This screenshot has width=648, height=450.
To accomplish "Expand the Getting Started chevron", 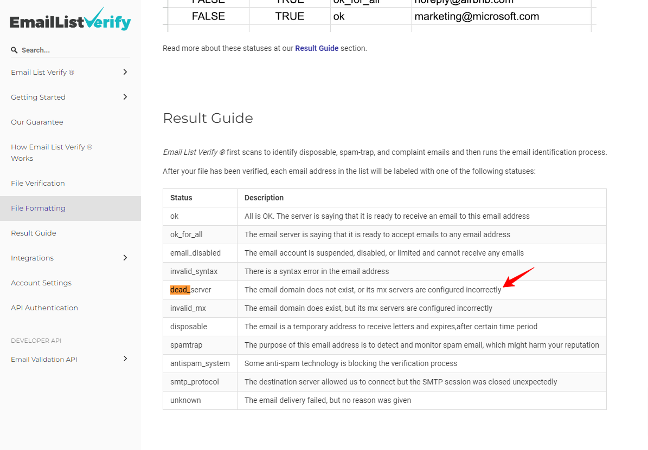I will click(125, 97).
